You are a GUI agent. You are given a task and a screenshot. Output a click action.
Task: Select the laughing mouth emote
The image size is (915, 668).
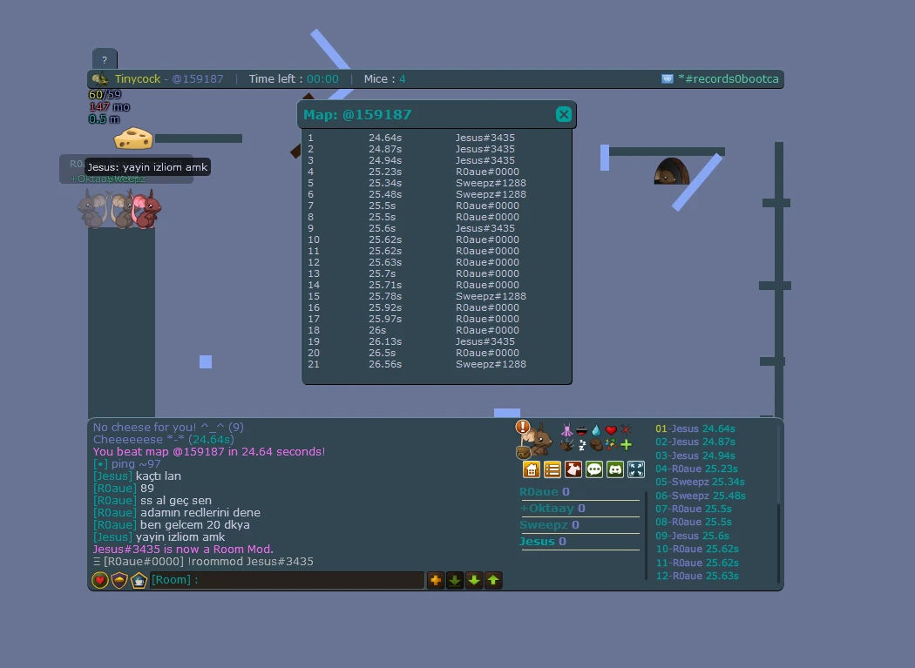point(581,430)
